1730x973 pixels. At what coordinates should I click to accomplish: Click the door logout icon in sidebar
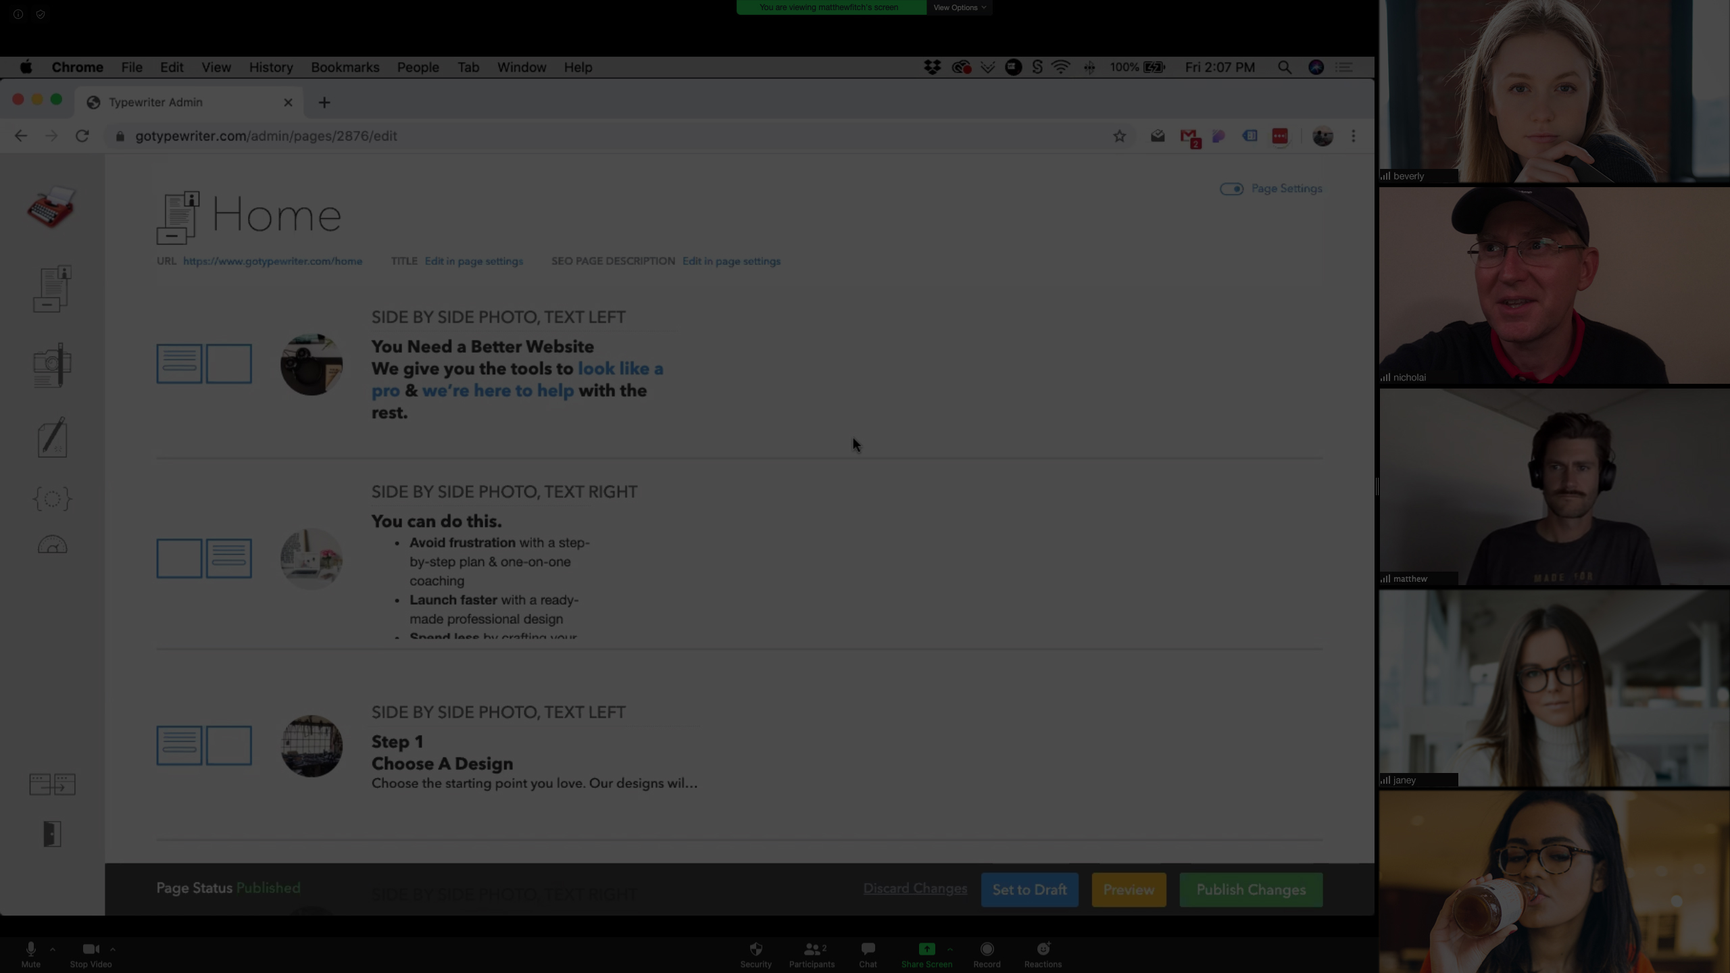(x=52, y=834)
